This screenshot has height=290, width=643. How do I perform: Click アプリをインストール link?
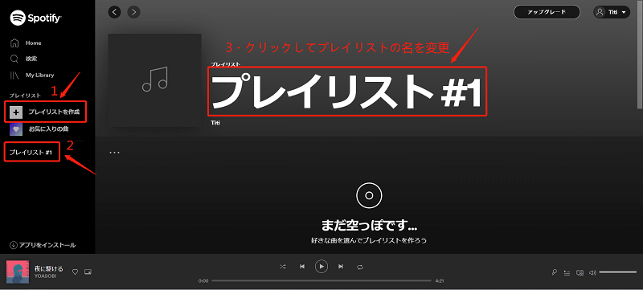(x=43, y=245)
